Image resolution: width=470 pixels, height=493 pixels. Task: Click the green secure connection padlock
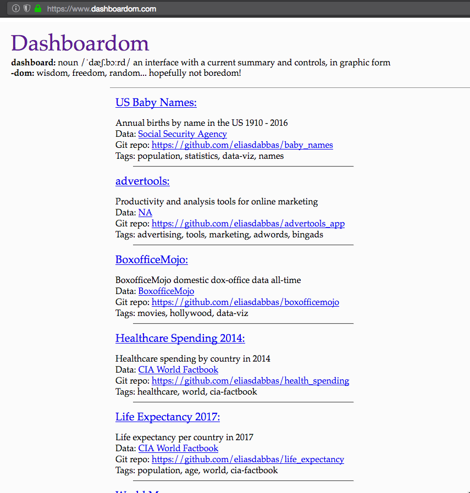pyautogui.click(x=38, y=8)
